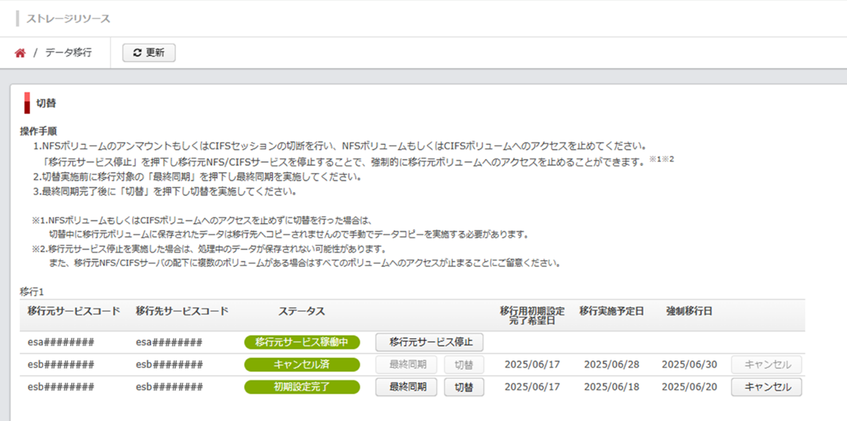Click the 移行実施予定日 column header

pyautogui.click(x=611, y=311)
